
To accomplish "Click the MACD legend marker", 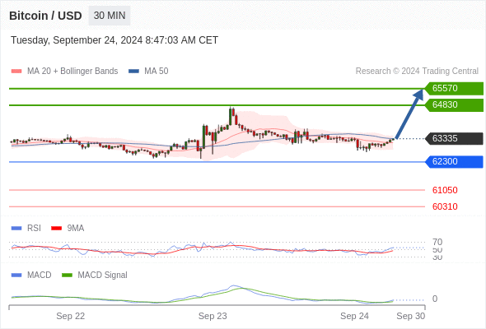I will click(x=16, y=275).
